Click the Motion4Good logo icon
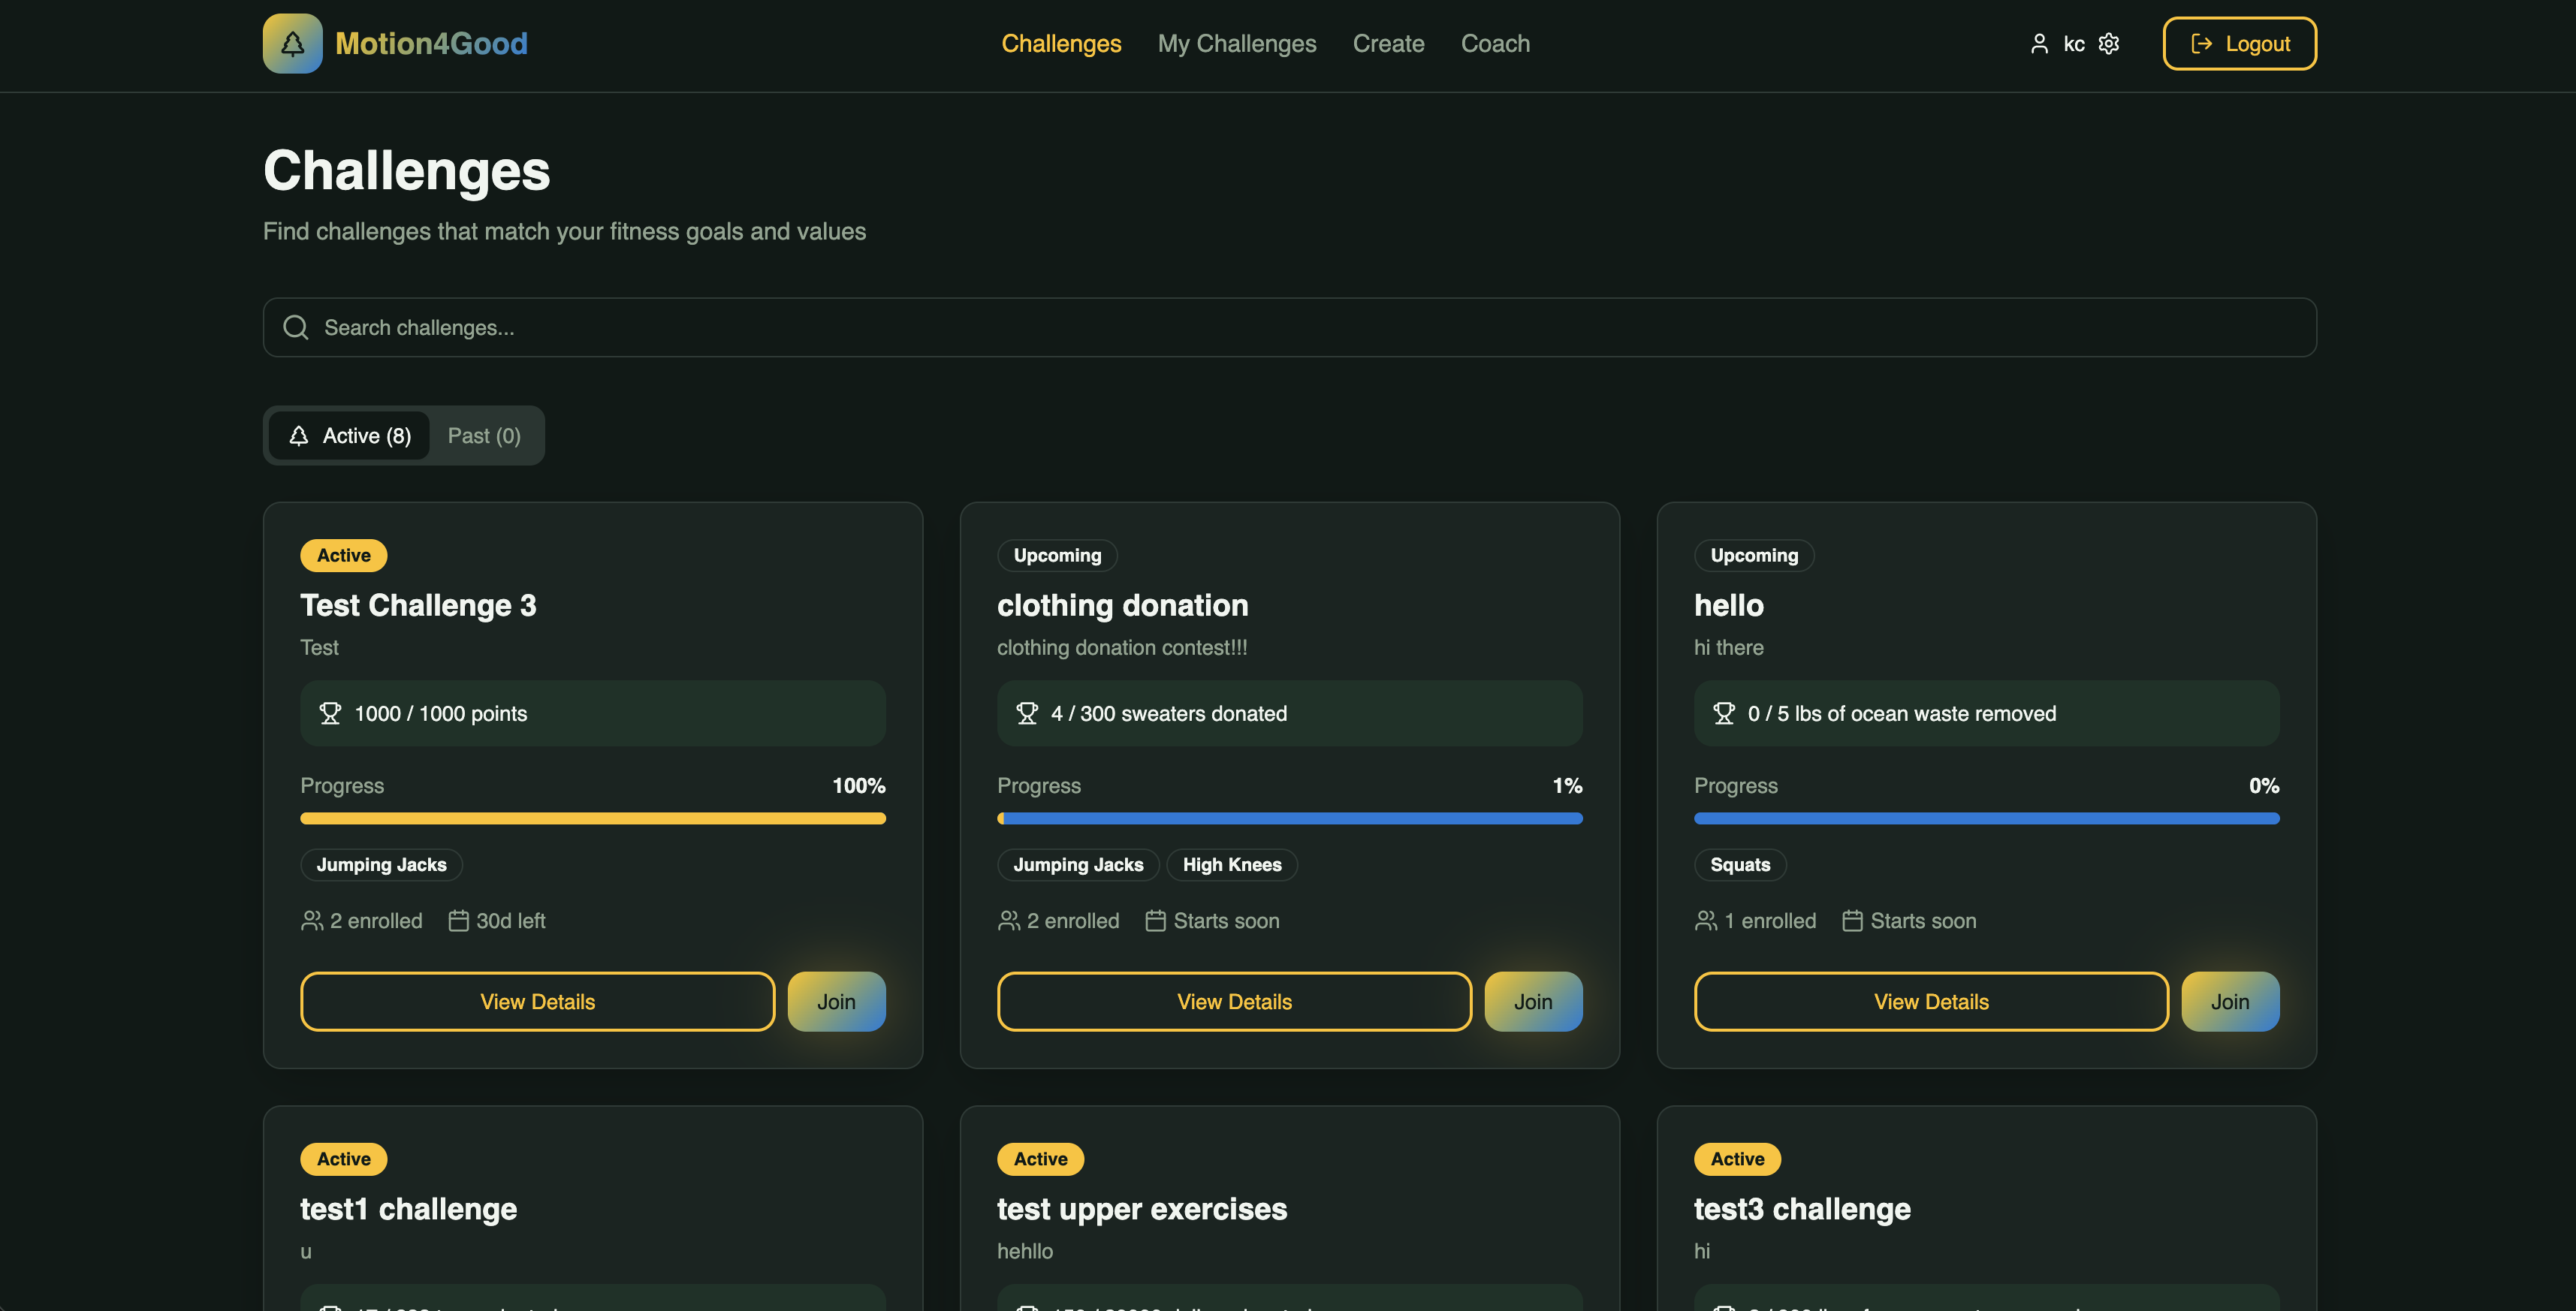The width and height of the screenshot is (2576, 1311). (292, 43)
